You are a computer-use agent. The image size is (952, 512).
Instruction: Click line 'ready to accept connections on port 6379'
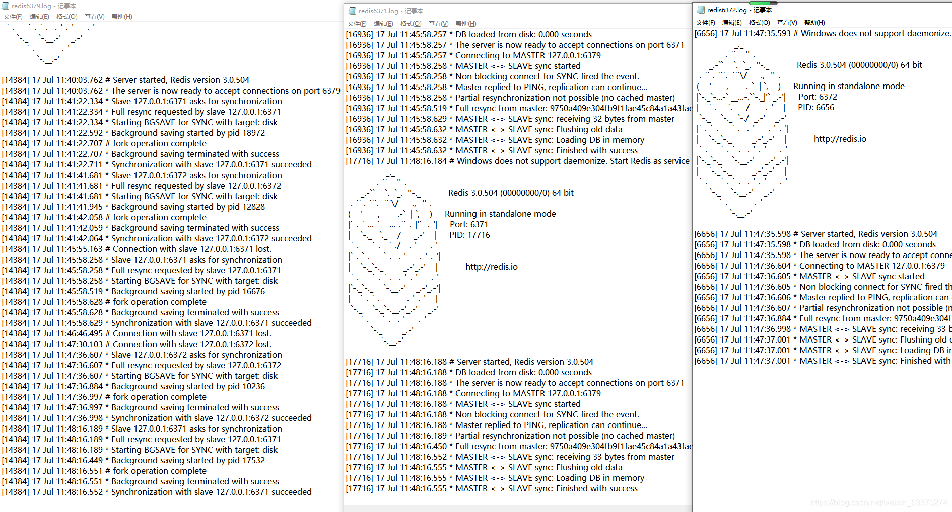[x=171, y=91]
